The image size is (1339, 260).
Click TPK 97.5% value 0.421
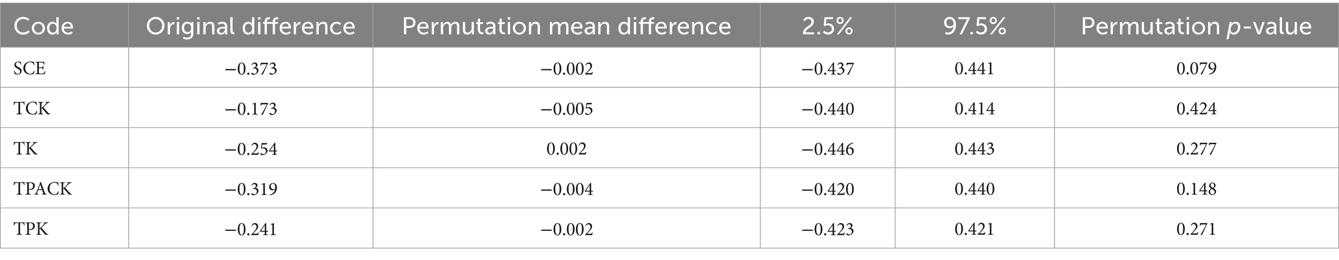click(974, 229)
